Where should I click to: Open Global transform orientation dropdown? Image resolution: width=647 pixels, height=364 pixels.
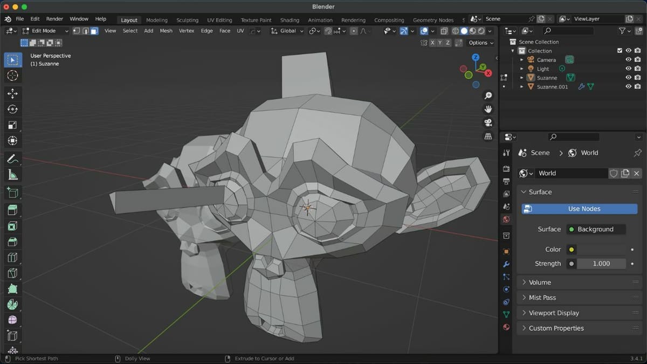click(287, 31)
